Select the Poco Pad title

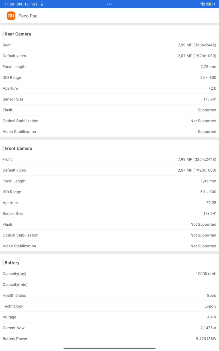tap(28, 16)
